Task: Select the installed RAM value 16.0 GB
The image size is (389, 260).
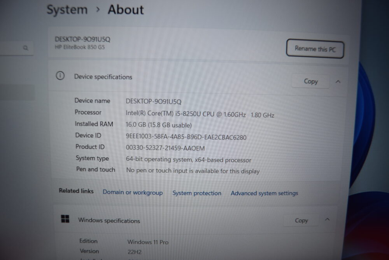Action: click(x=159, y=125)
